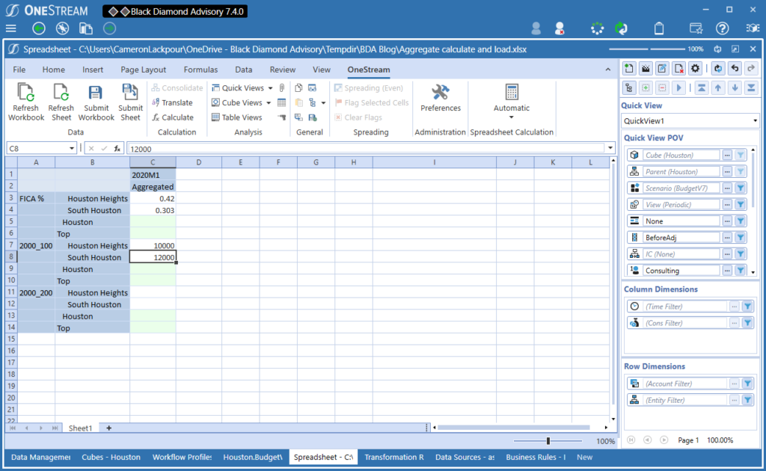Switch to the Formulas ribbon tab
Image resolution: width=766 pixels, height=471 pixels.
(200, 70)
